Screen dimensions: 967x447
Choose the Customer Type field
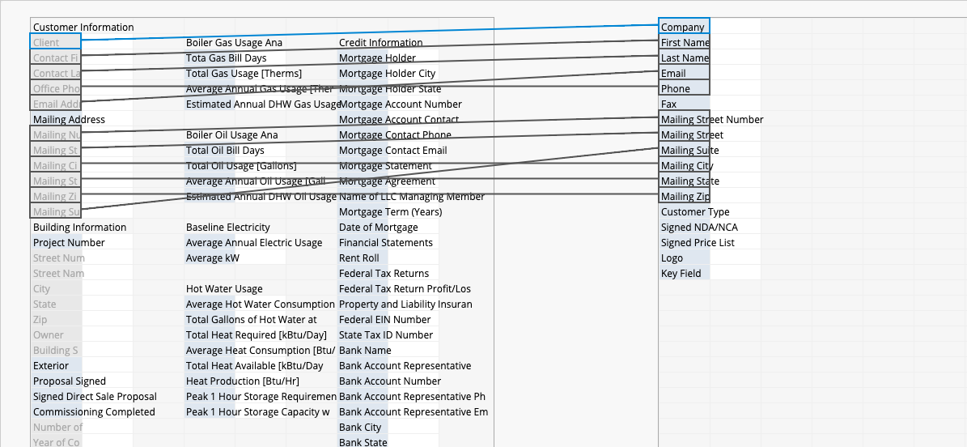(694, 211)
